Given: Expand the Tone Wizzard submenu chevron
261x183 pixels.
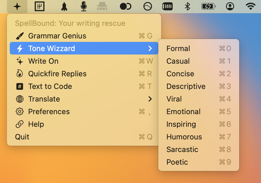Looking at the screenshot, I should pyautogui.click(x=150, y=48).
